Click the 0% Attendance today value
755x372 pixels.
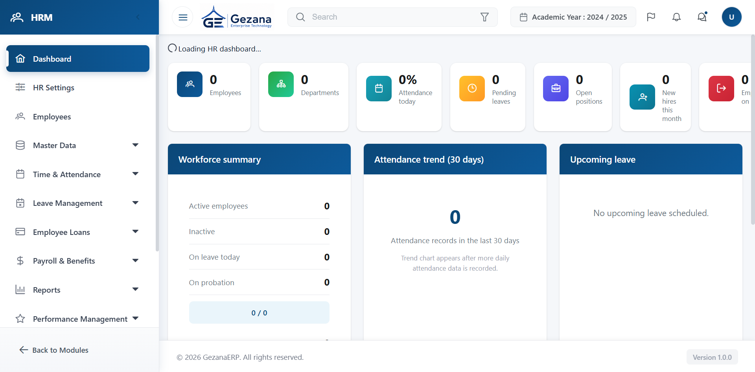(408, 80)
